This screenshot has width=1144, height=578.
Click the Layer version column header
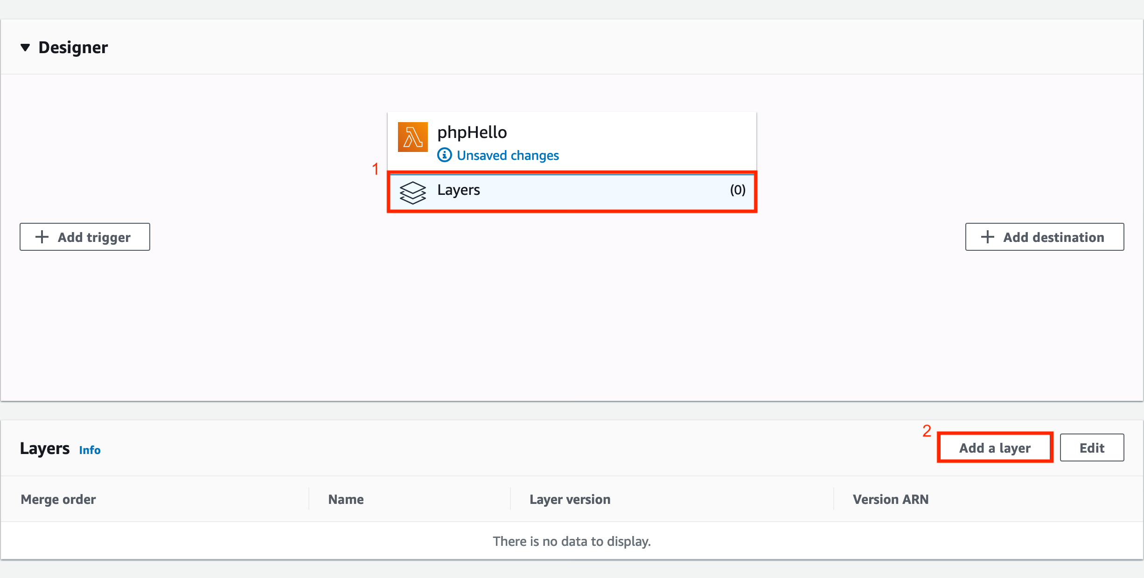pyautogui.click(x=570, y=499)
